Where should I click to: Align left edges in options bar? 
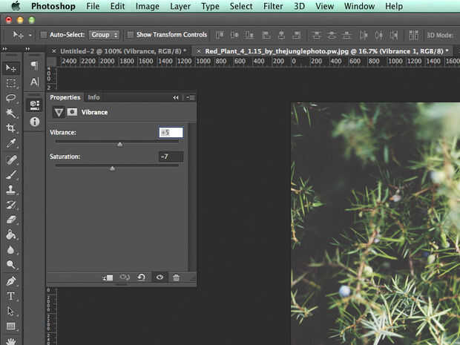pos(266,35)
